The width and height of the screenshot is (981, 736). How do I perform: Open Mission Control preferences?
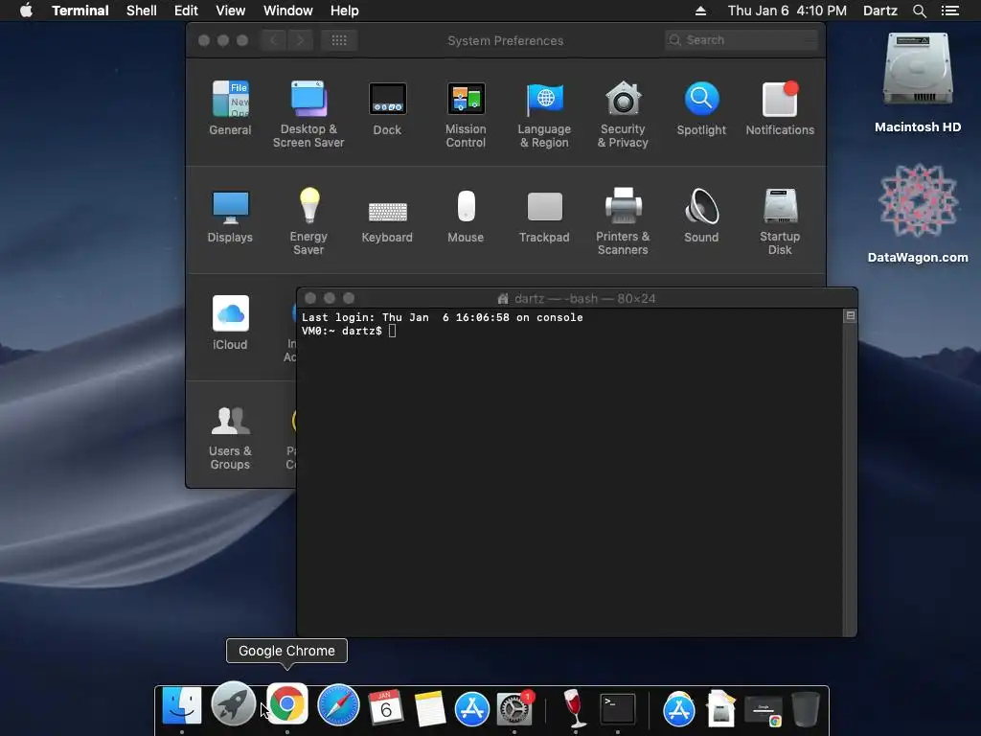[x=466, y=114]
